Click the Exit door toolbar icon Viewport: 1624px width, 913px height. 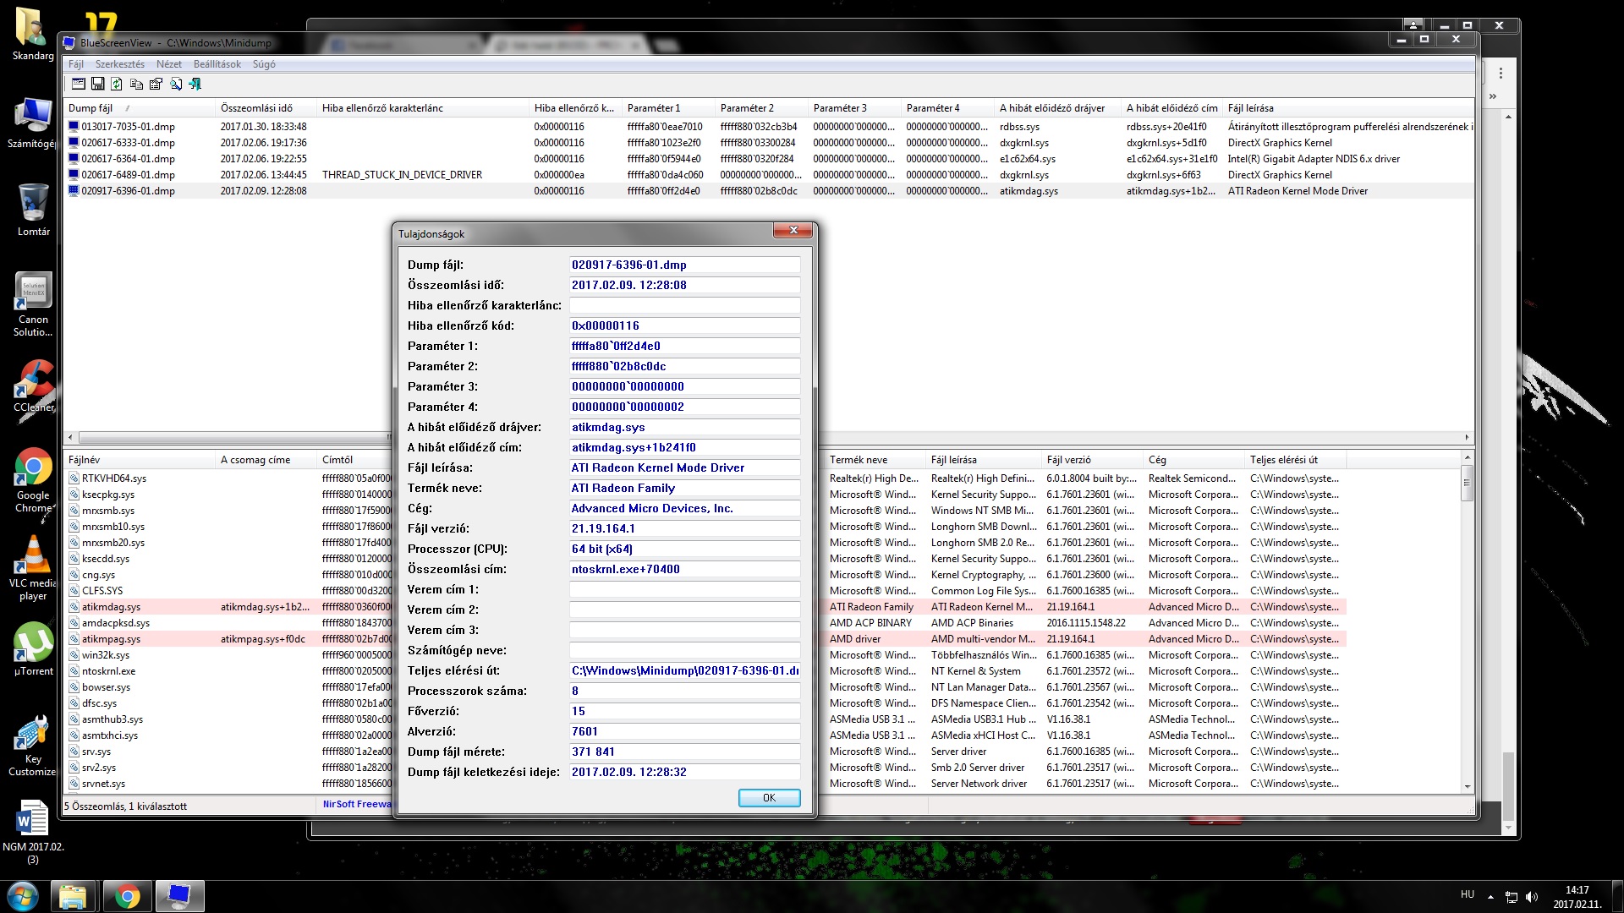[x=195, y=84]
